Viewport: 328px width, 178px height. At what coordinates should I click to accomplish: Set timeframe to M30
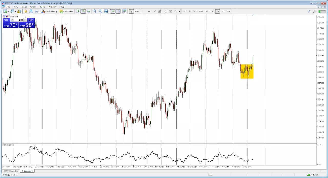[201, 11]
